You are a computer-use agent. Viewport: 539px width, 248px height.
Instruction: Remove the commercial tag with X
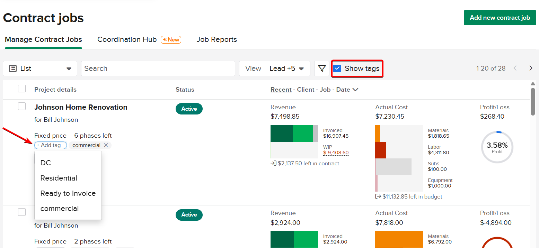(106, 145)
